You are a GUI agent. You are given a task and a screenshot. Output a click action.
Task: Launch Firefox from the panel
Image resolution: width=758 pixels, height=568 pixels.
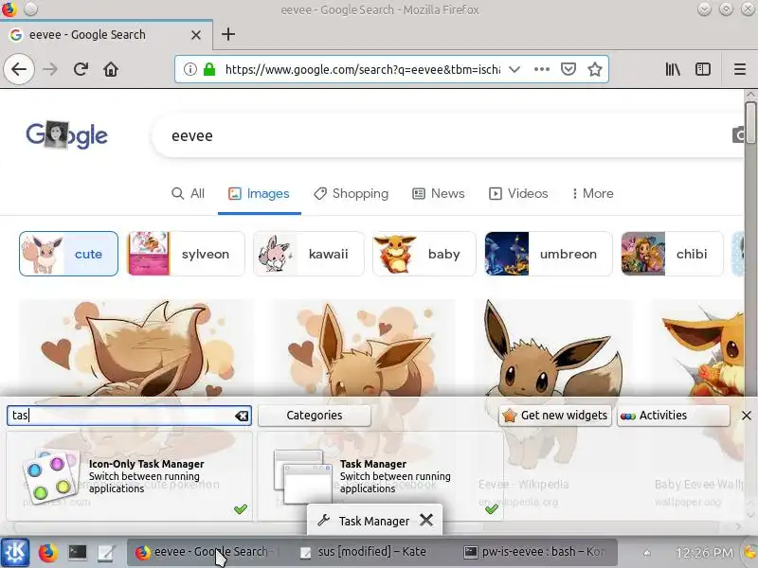click(x=48, y=553)
